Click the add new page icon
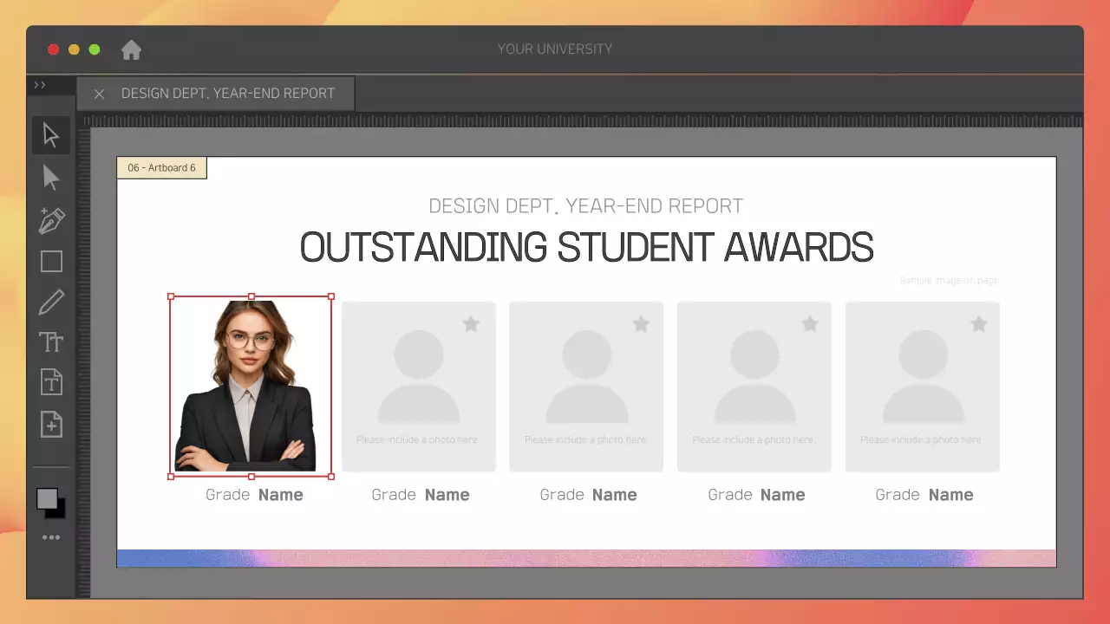1110x624 pixels. click(x=51, y=424)
